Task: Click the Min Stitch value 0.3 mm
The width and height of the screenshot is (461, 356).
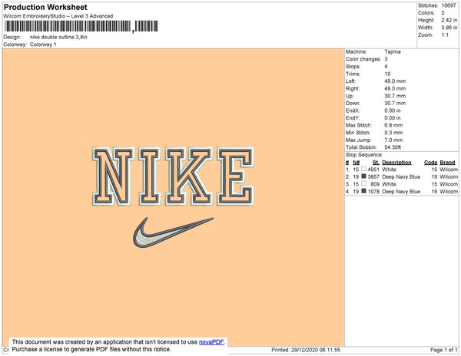Action: (x=393, y=133)
